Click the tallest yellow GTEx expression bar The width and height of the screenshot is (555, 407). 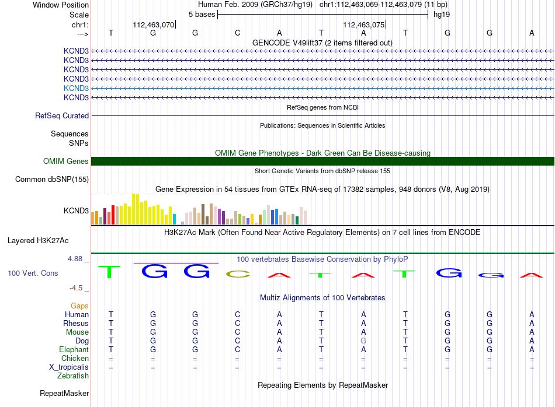coord(134,209)
